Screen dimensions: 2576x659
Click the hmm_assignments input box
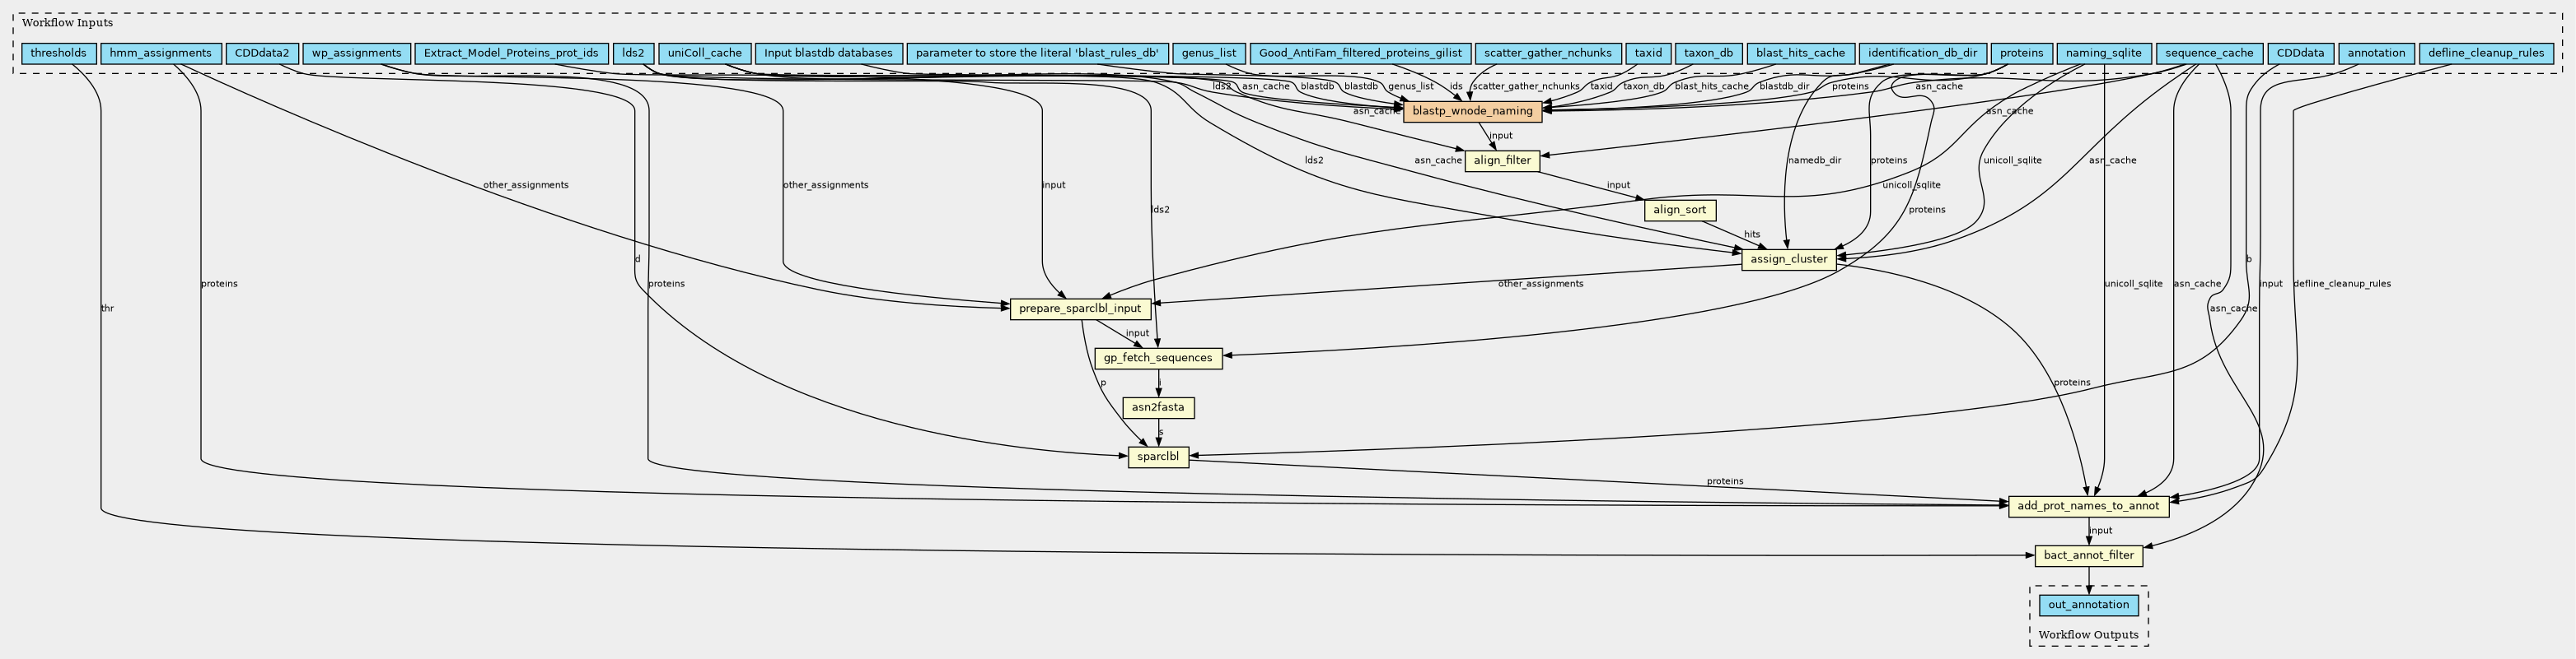tap(160, 53)
